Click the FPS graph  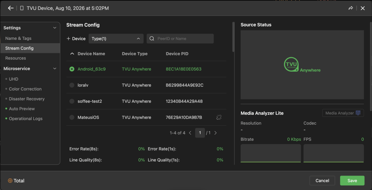click(x=333, y=153)
